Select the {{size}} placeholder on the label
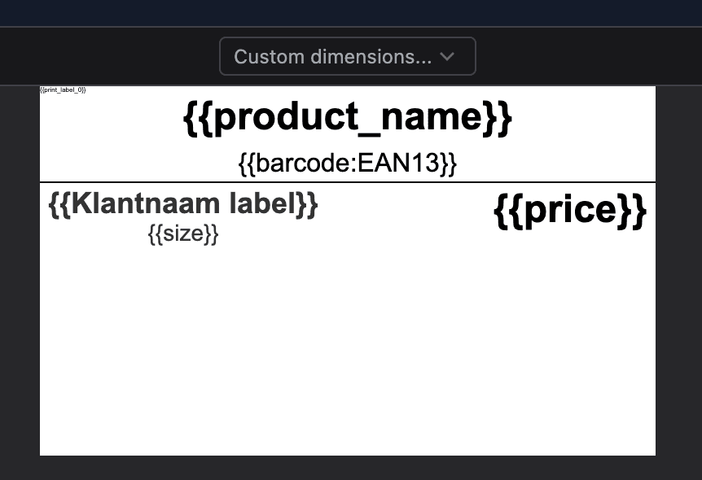 [x=184, y=233]
